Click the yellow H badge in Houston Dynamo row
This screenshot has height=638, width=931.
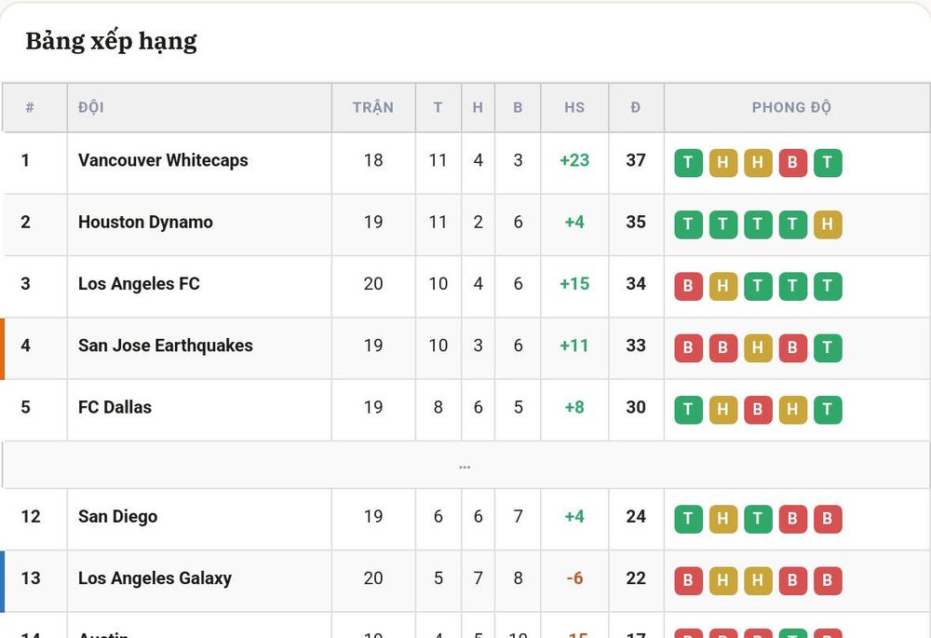click(x=827, y=224)
